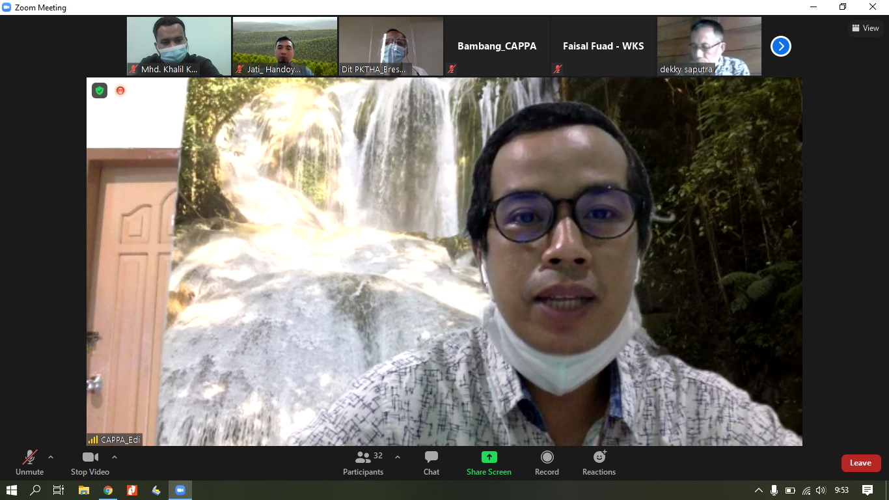Click the green encryption shield icon
889x500 pixels.
tap(100, 90)
